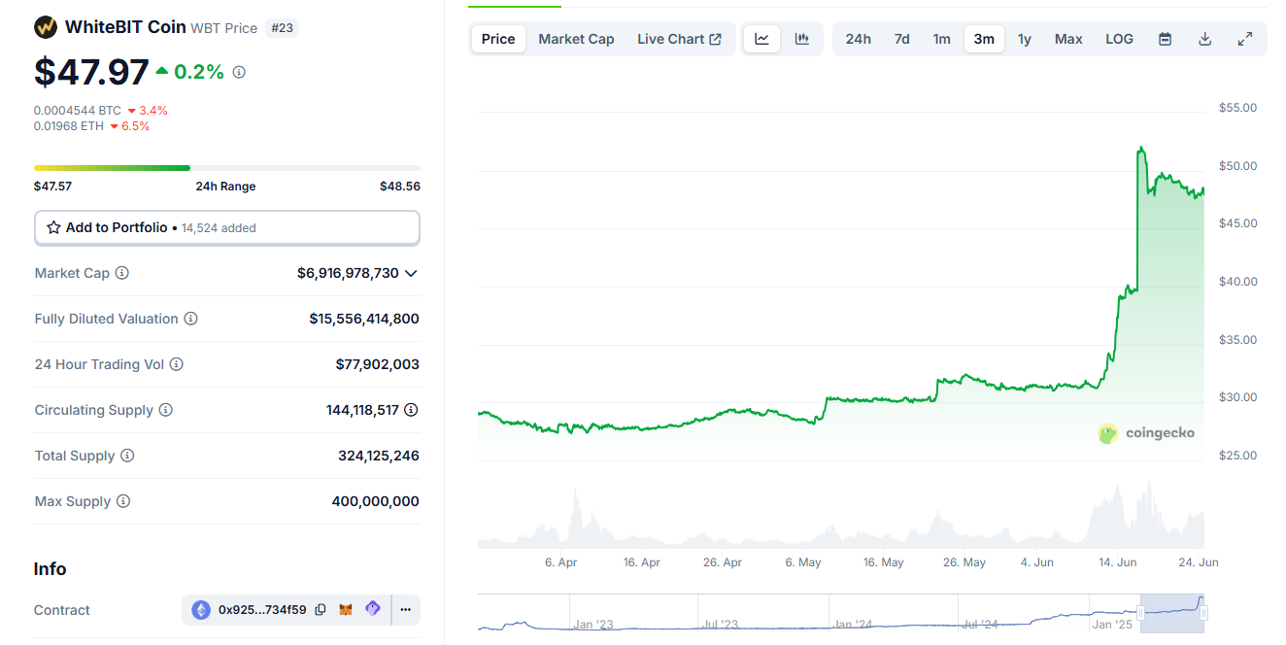This screenshot has width=1286, height=645.
Task: Click the #23 rank badge
Action: click(x=282, y=28)
